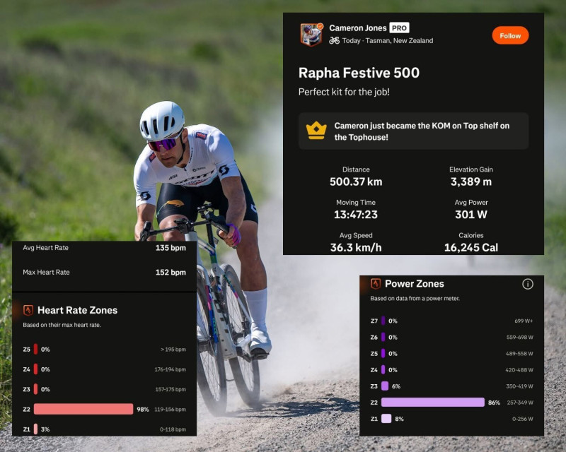This screenshot has width=566, height=452.
Task: Click the Rapha Festive 500 activity title
Action: click(359, 73)
